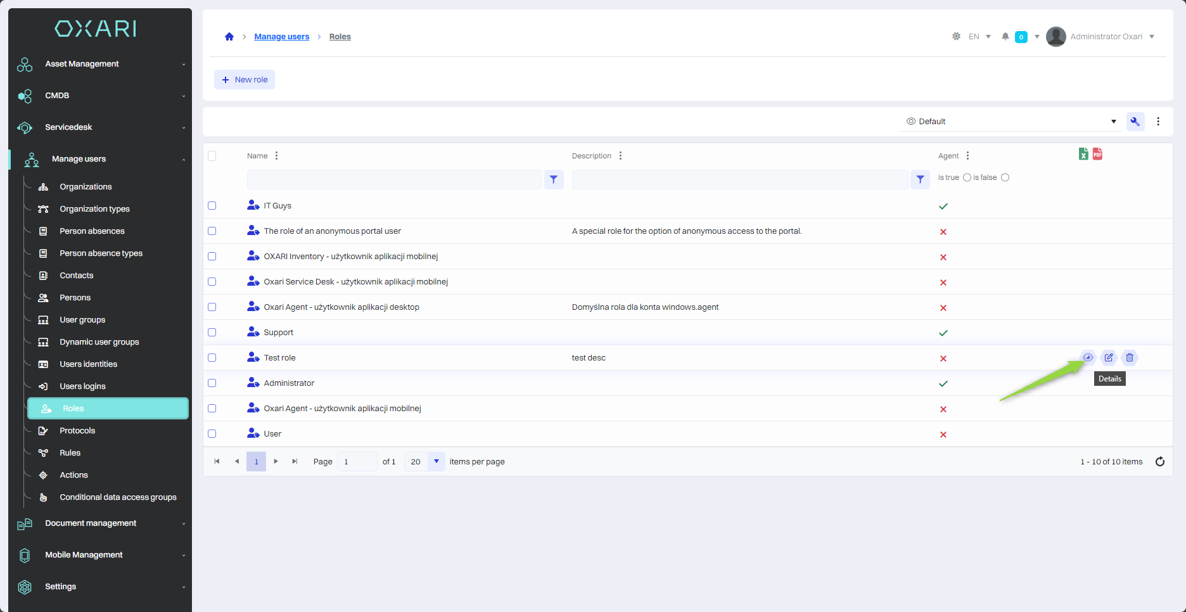Open Details eye icon for Test role
This screenshot has height=612, width=1186.
pos(1088,357)
